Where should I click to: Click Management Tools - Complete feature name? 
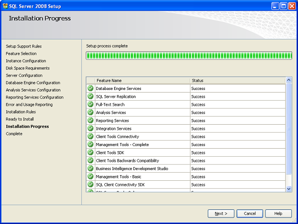pyautogui.click(x=122, y=145)
